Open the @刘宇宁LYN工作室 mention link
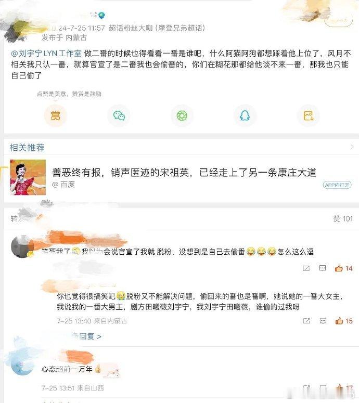The height and width of the screenshot is (403, 359). tap(46, 54)
